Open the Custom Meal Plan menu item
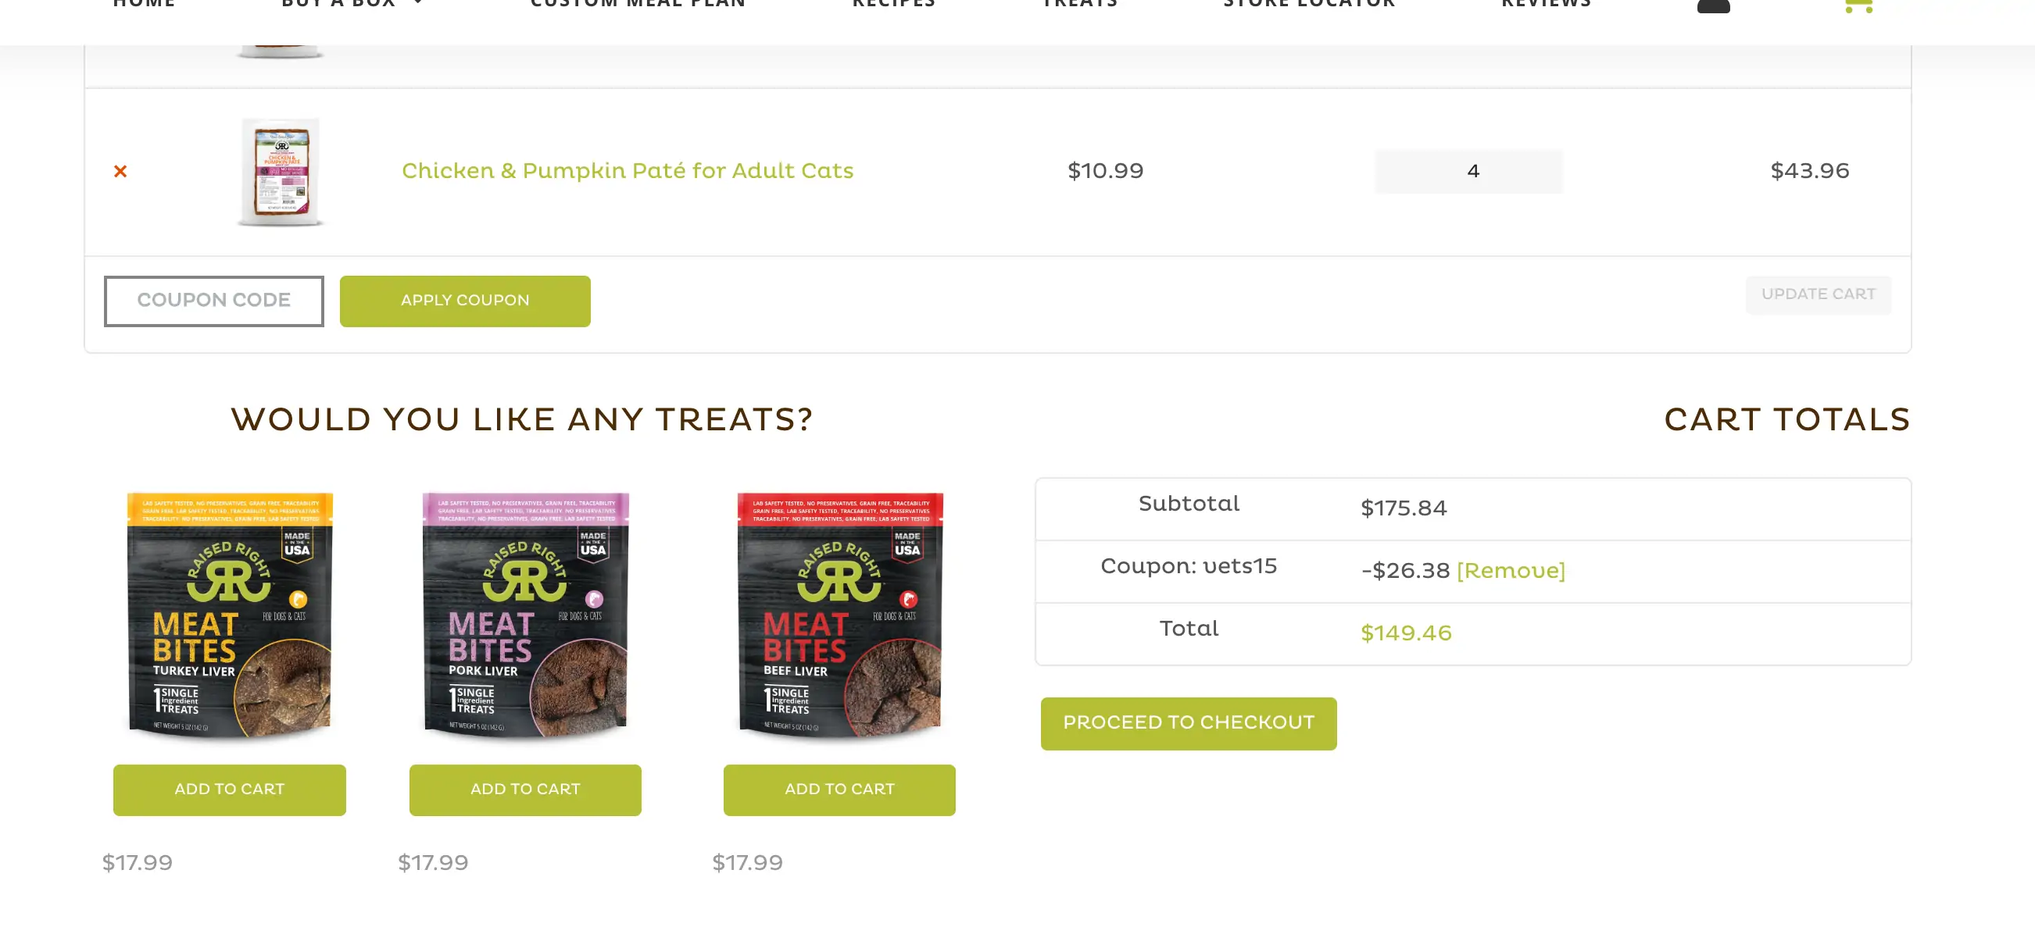Viewport: 2035px width, 934px height. [x=638, y=4]
